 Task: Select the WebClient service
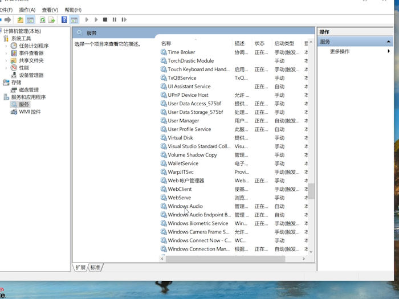(x=234, y=189)
